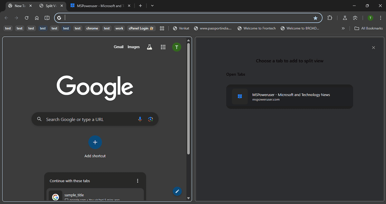The height and width of the screenshot is (204, 386).
Task: Open the home page with the Home icon
Action: tap(37, 18)
